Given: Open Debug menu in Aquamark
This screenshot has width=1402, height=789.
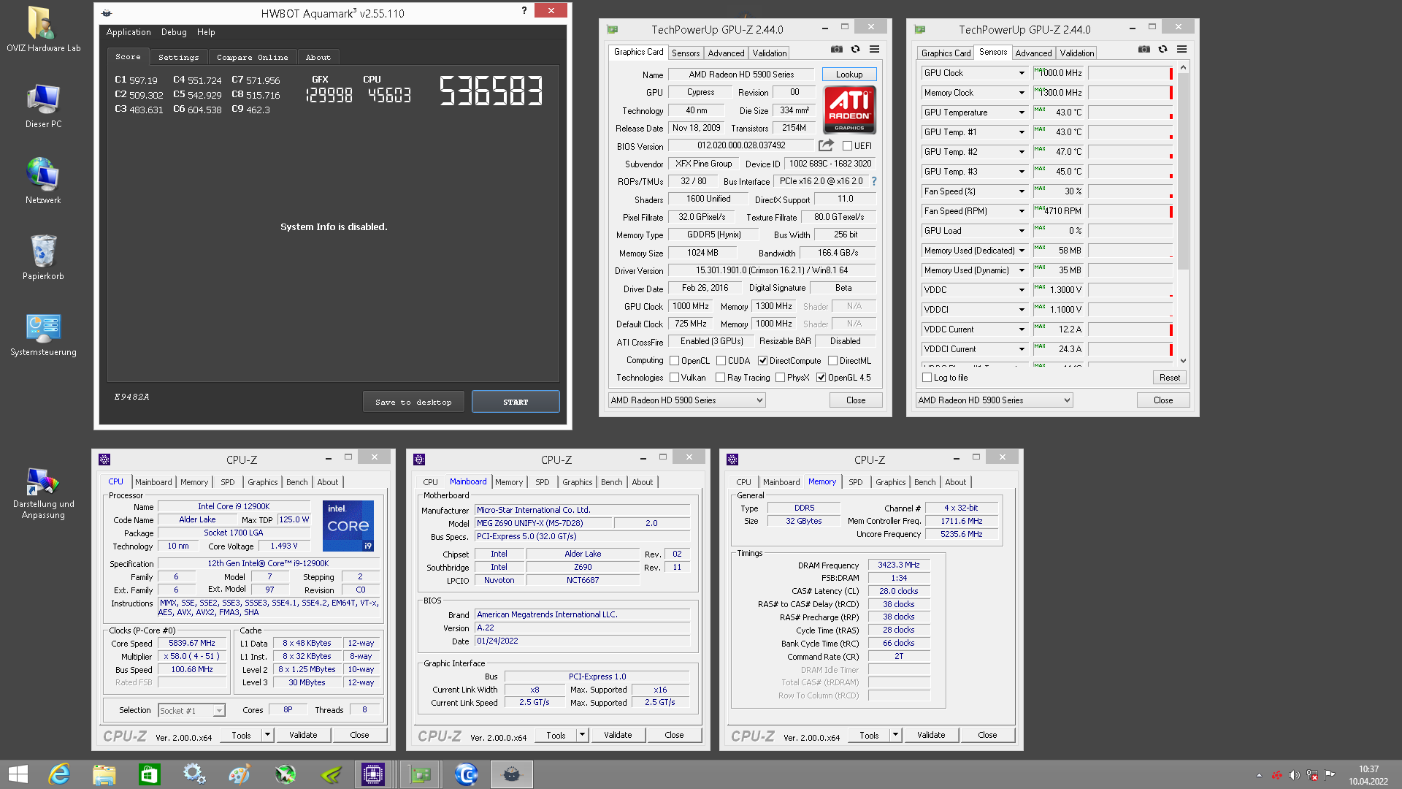Looking at the screenshot, I should (x=174, y=32).
